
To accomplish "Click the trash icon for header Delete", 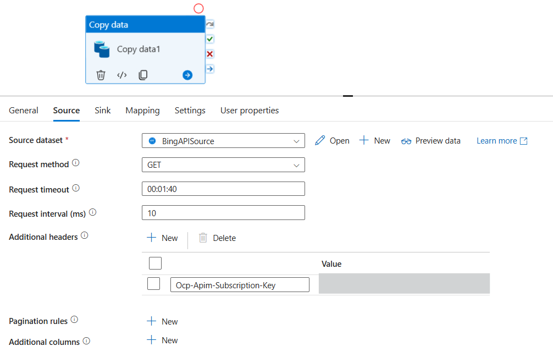I will click(203, 238).
